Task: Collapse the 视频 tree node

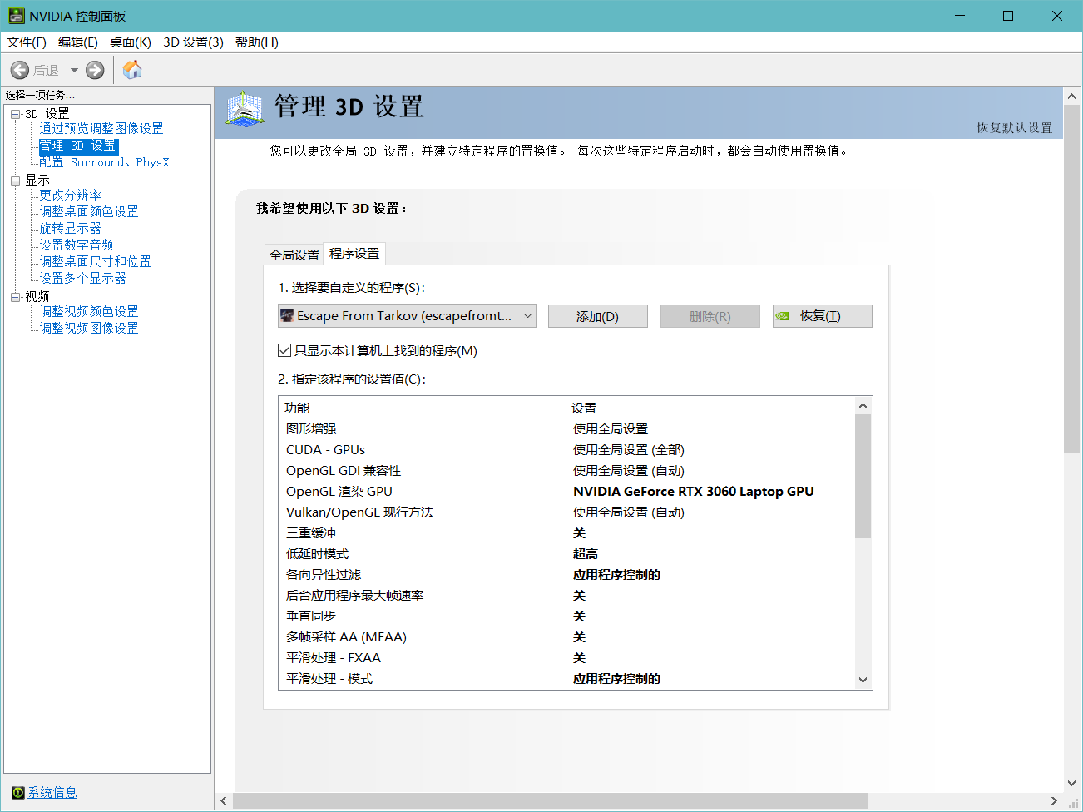Action: coord(13,295)
